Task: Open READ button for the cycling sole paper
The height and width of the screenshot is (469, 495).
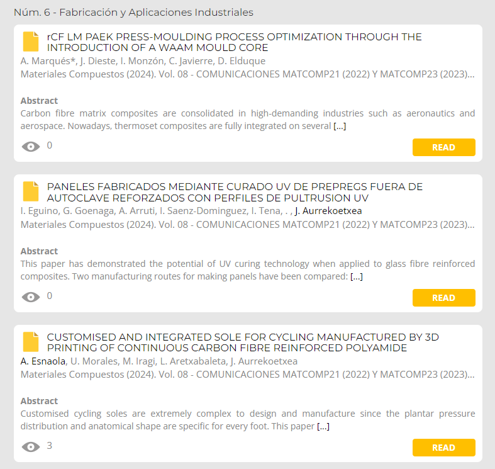Action: 444,448
